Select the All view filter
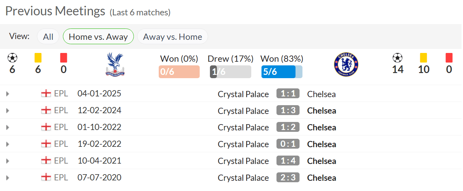The height and width of the screenshot is (191, 463). coord(48,37)
